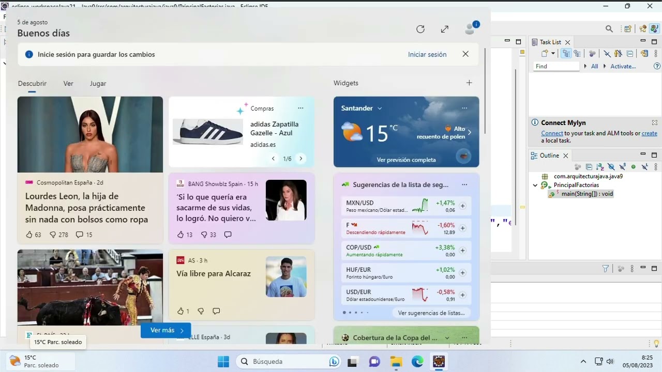The image size is (662, 372).
Task: Open the Windows Start menu
Action: coord(223,362)
